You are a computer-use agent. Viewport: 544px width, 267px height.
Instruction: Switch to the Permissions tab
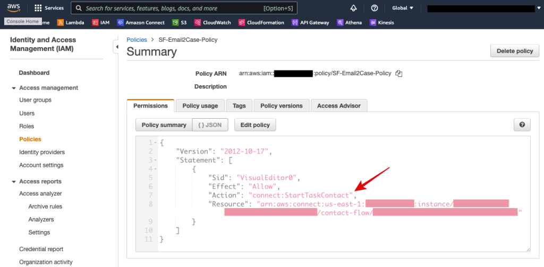point(150,106)
